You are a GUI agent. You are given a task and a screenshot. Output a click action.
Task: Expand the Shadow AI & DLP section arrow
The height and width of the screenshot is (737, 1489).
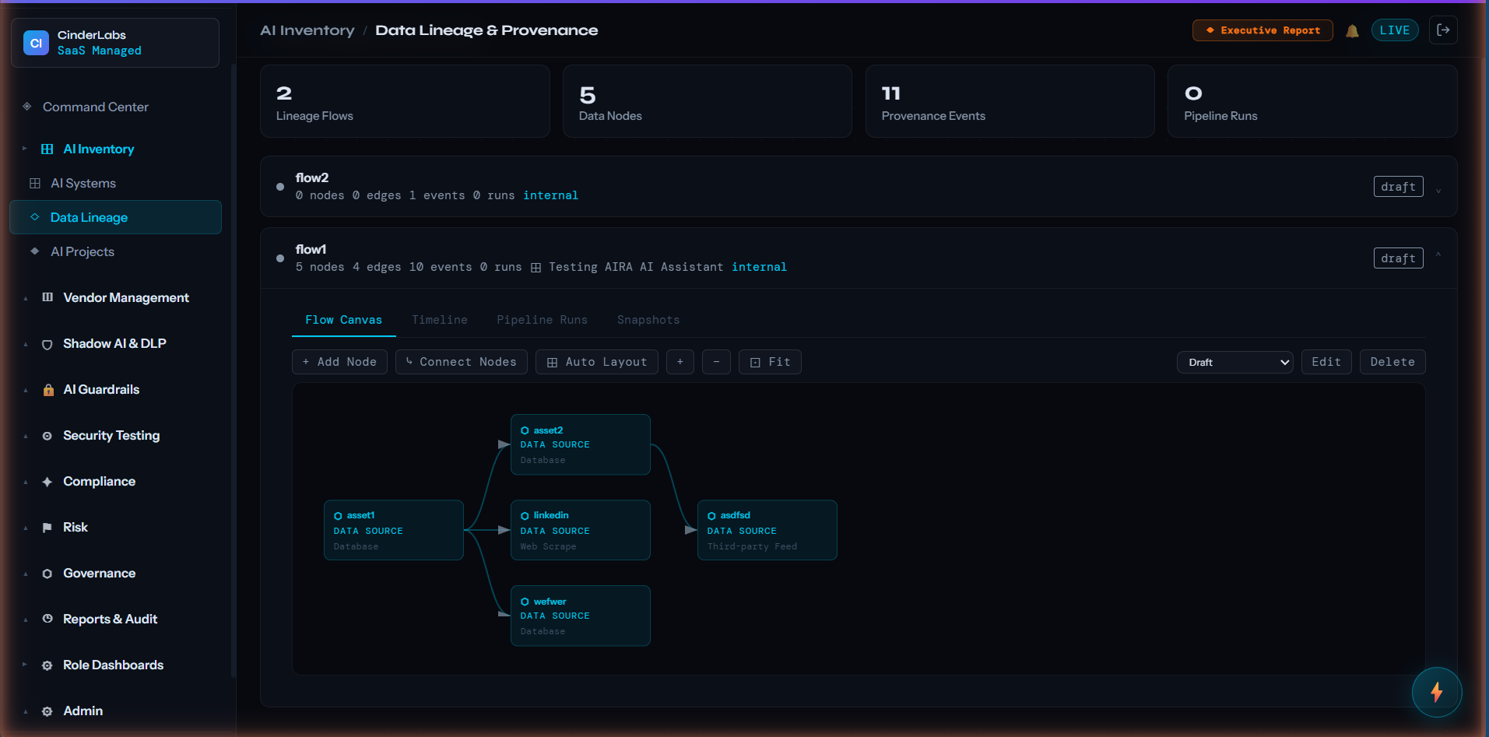point(26,345)
